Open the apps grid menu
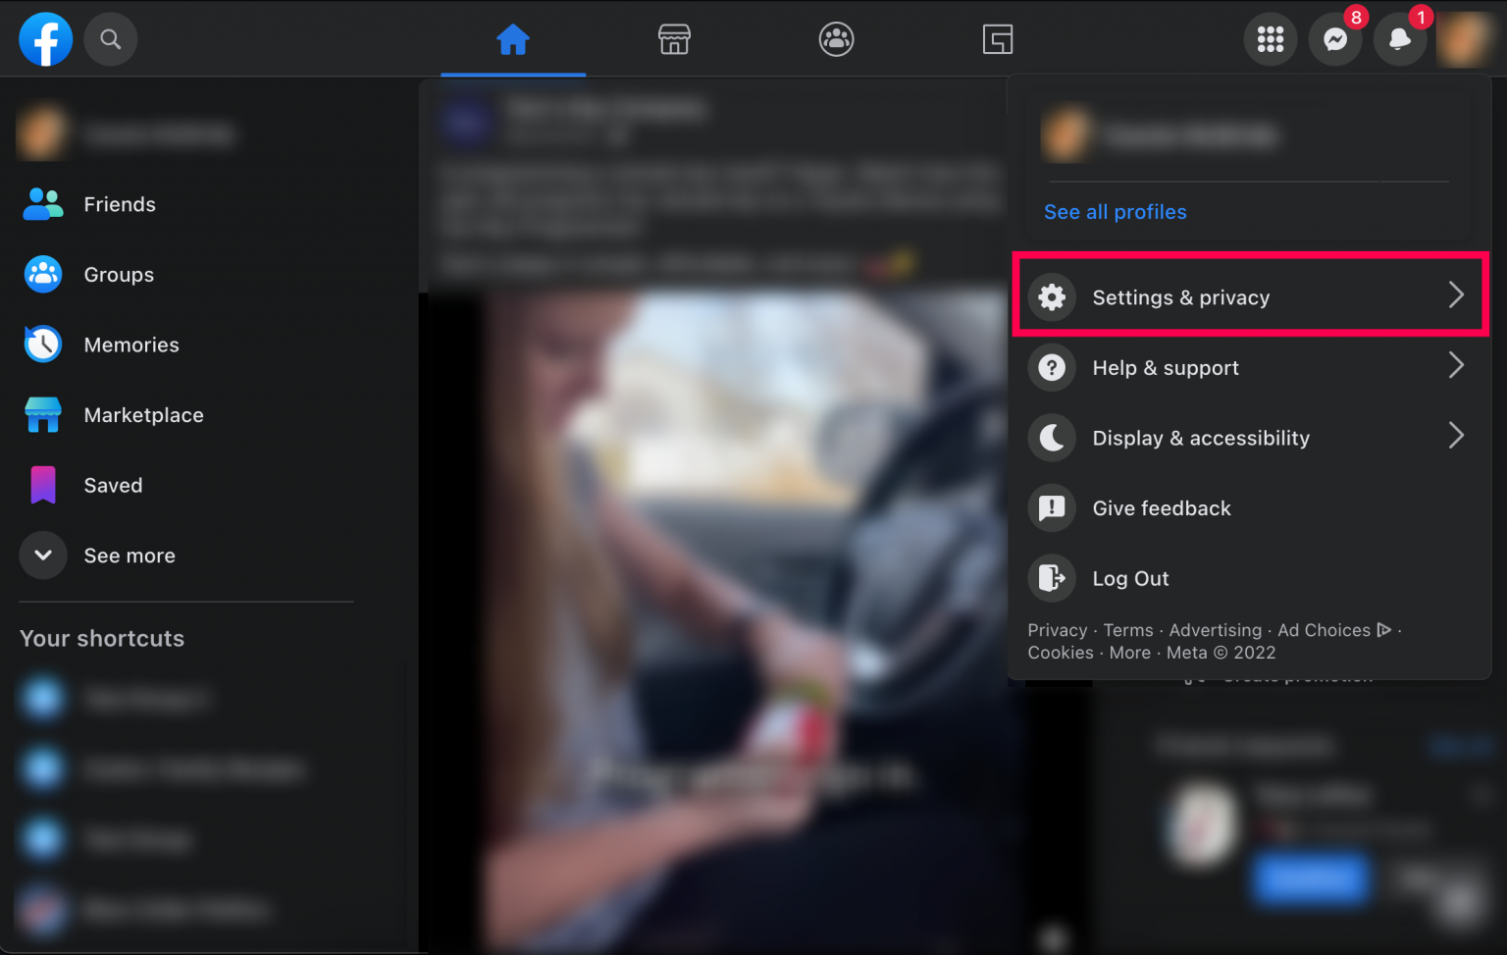 tap(1271, 39)
